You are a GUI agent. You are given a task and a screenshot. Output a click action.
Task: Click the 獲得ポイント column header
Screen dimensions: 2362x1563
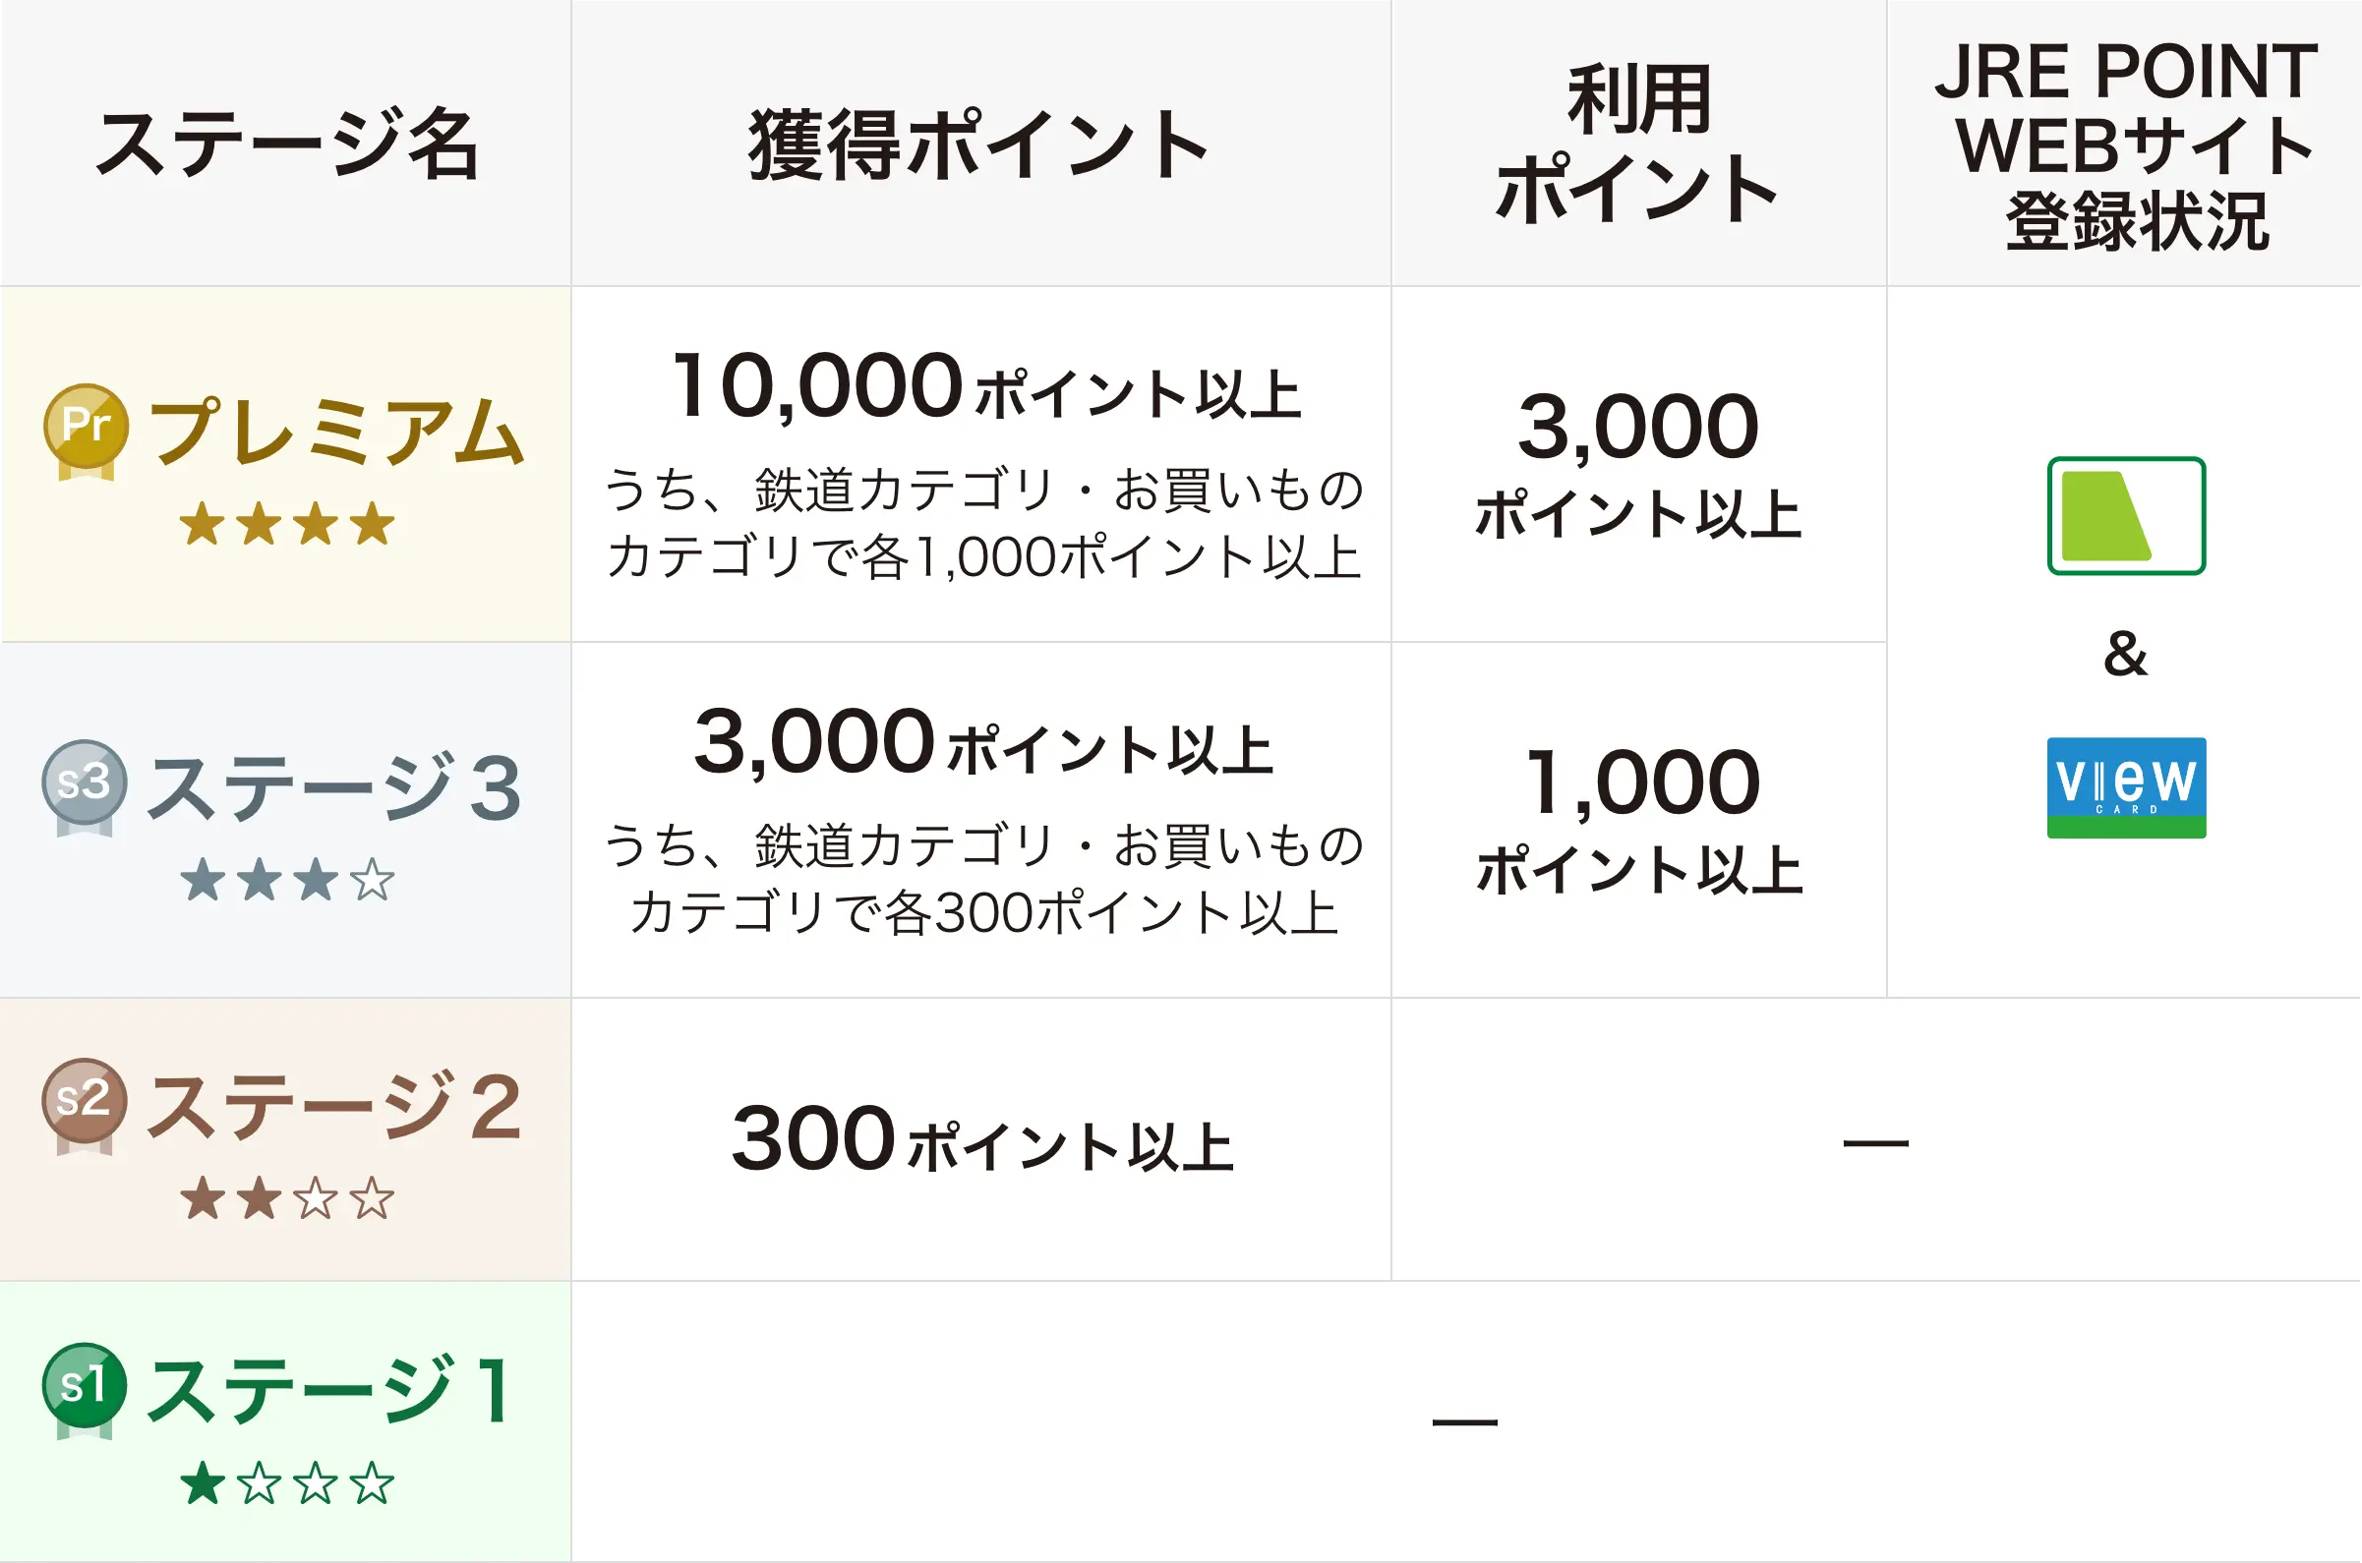coord(980,145)
